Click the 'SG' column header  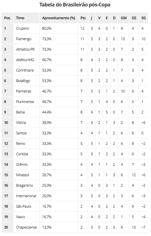144,18
